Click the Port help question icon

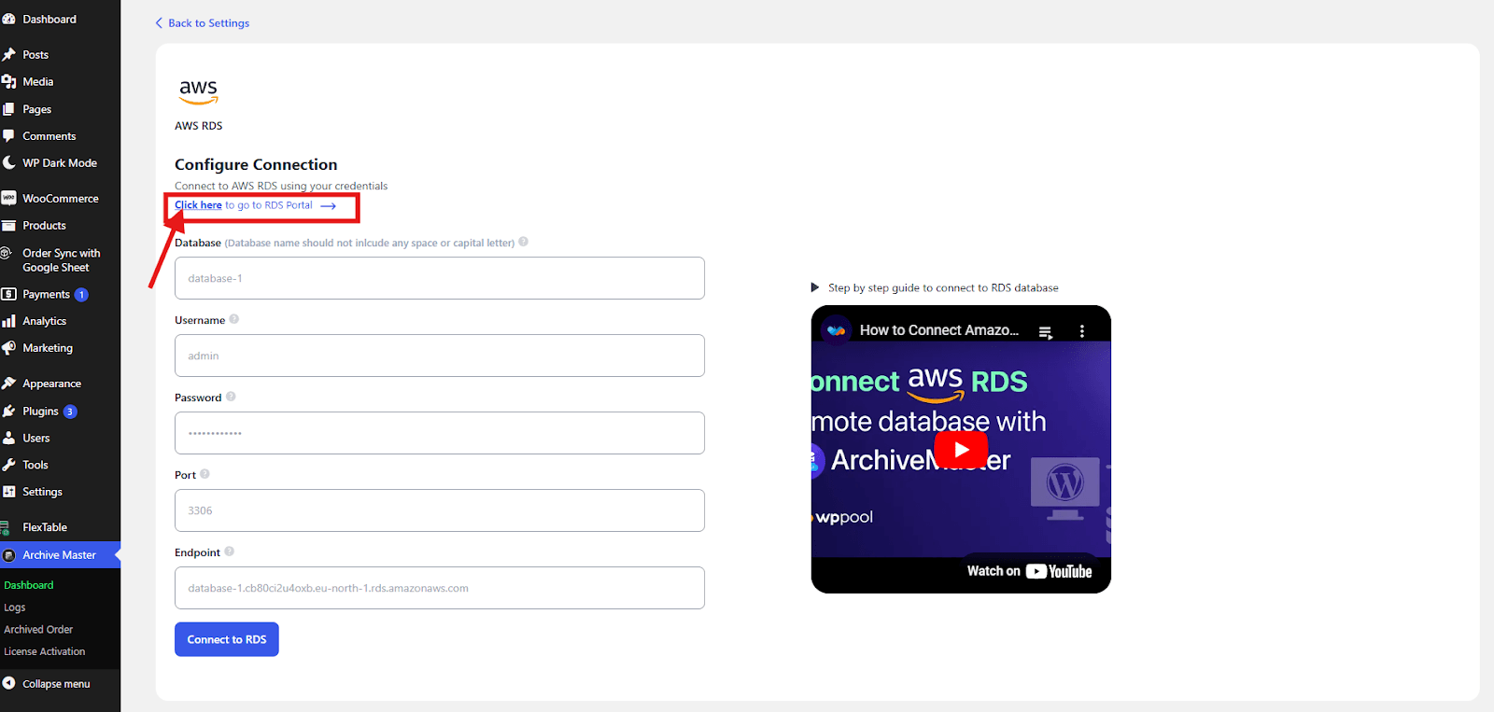[x=204, y=474]
